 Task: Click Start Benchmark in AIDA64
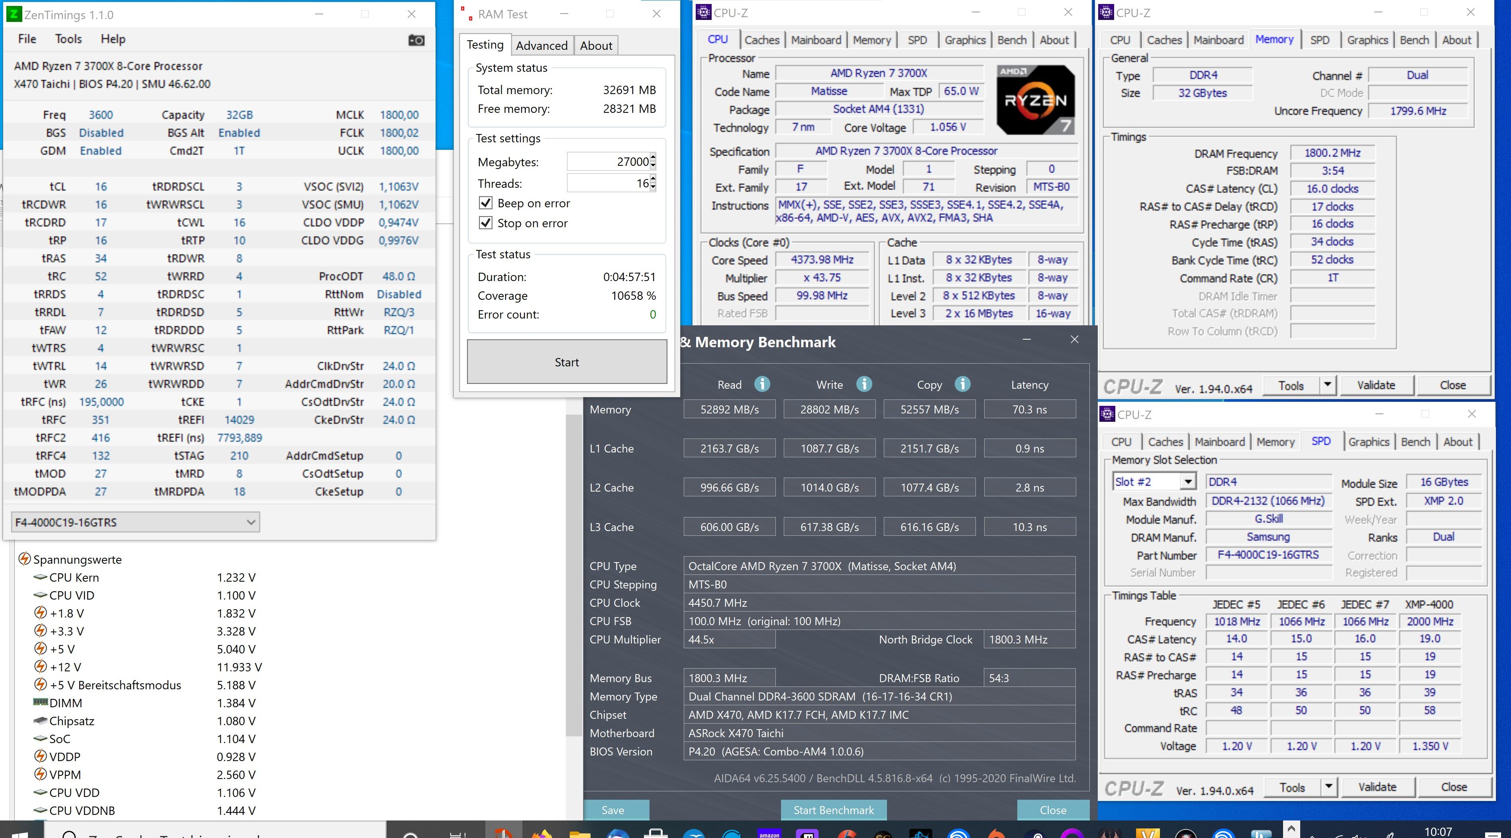pyautogui.click(x=834, y=810)
